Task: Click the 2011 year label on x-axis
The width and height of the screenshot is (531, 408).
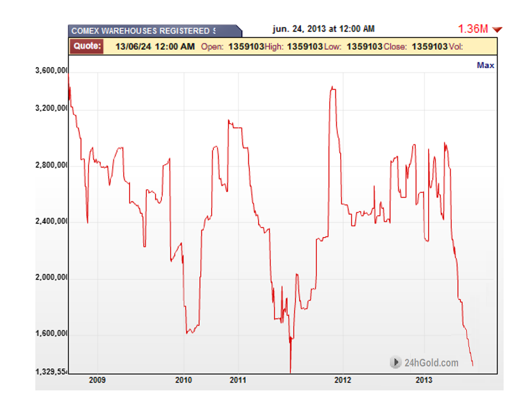Action: (x=239, y=380)
